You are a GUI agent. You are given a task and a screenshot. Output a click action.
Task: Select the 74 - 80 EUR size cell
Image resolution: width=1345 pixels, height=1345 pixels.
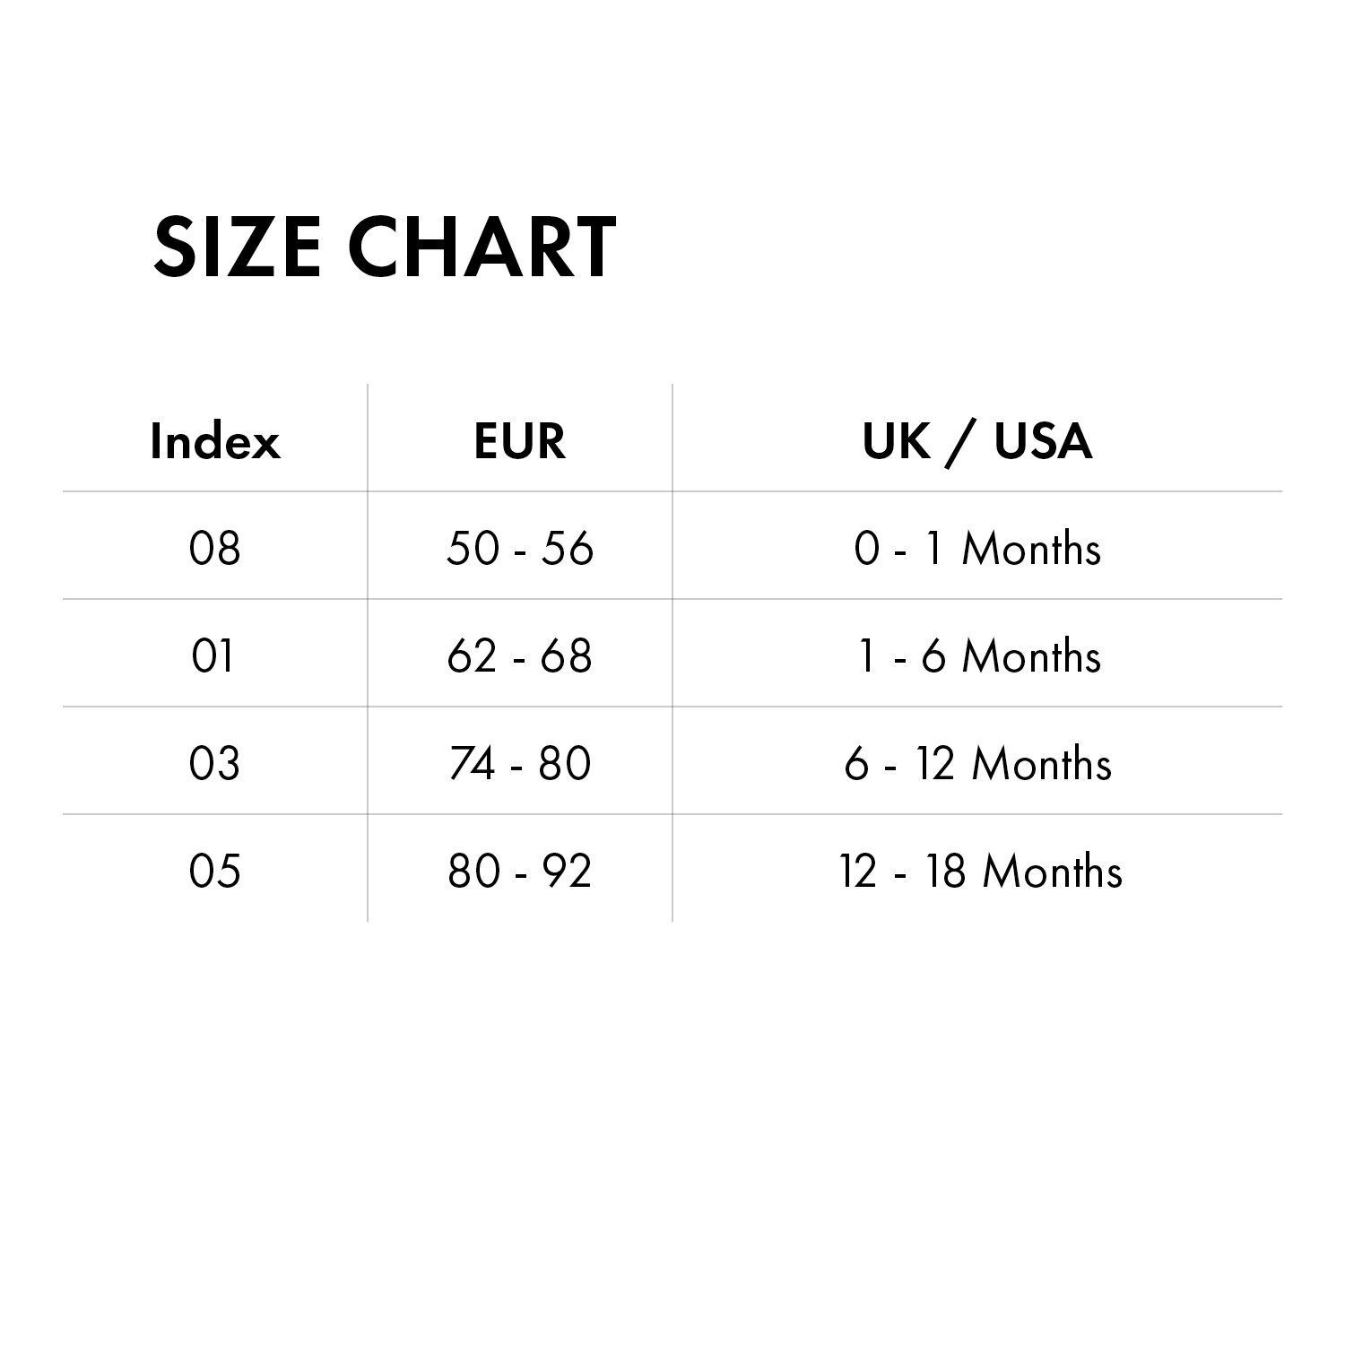(520, 763)
